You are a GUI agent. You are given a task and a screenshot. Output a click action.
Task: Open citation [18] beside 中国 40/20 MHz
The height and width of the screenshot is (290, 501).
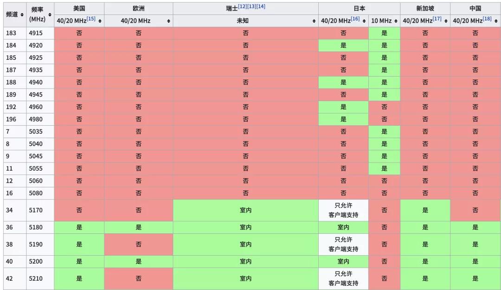click(x=486, y=19)
